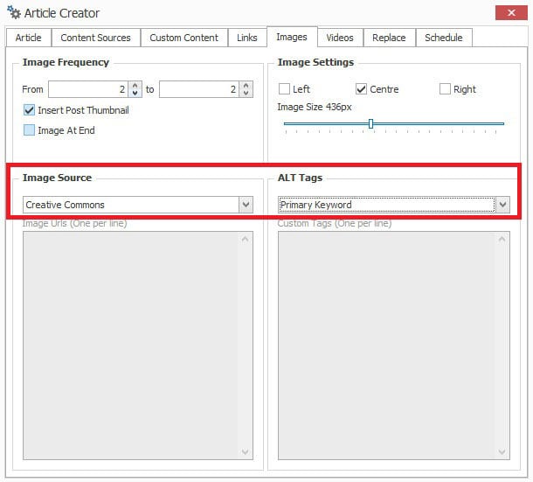
Task: Click the 'Image Frequency' group heading
Action: [x=66, y=62]
